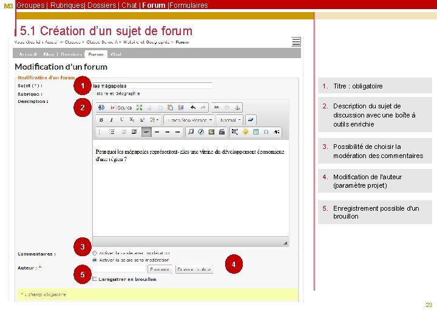Click the button right of Parcourir

click(x=194, y=269)
